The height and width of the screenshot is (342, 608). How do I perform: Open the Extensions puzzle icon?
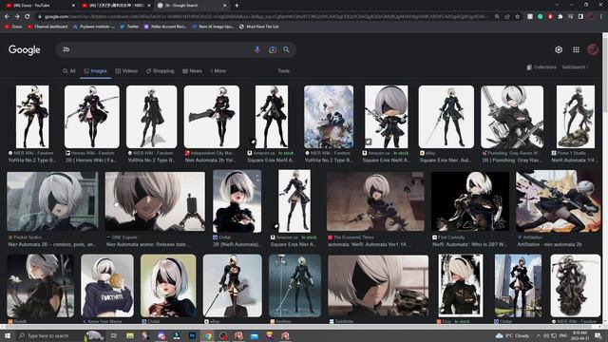click(x=560, y=17)
